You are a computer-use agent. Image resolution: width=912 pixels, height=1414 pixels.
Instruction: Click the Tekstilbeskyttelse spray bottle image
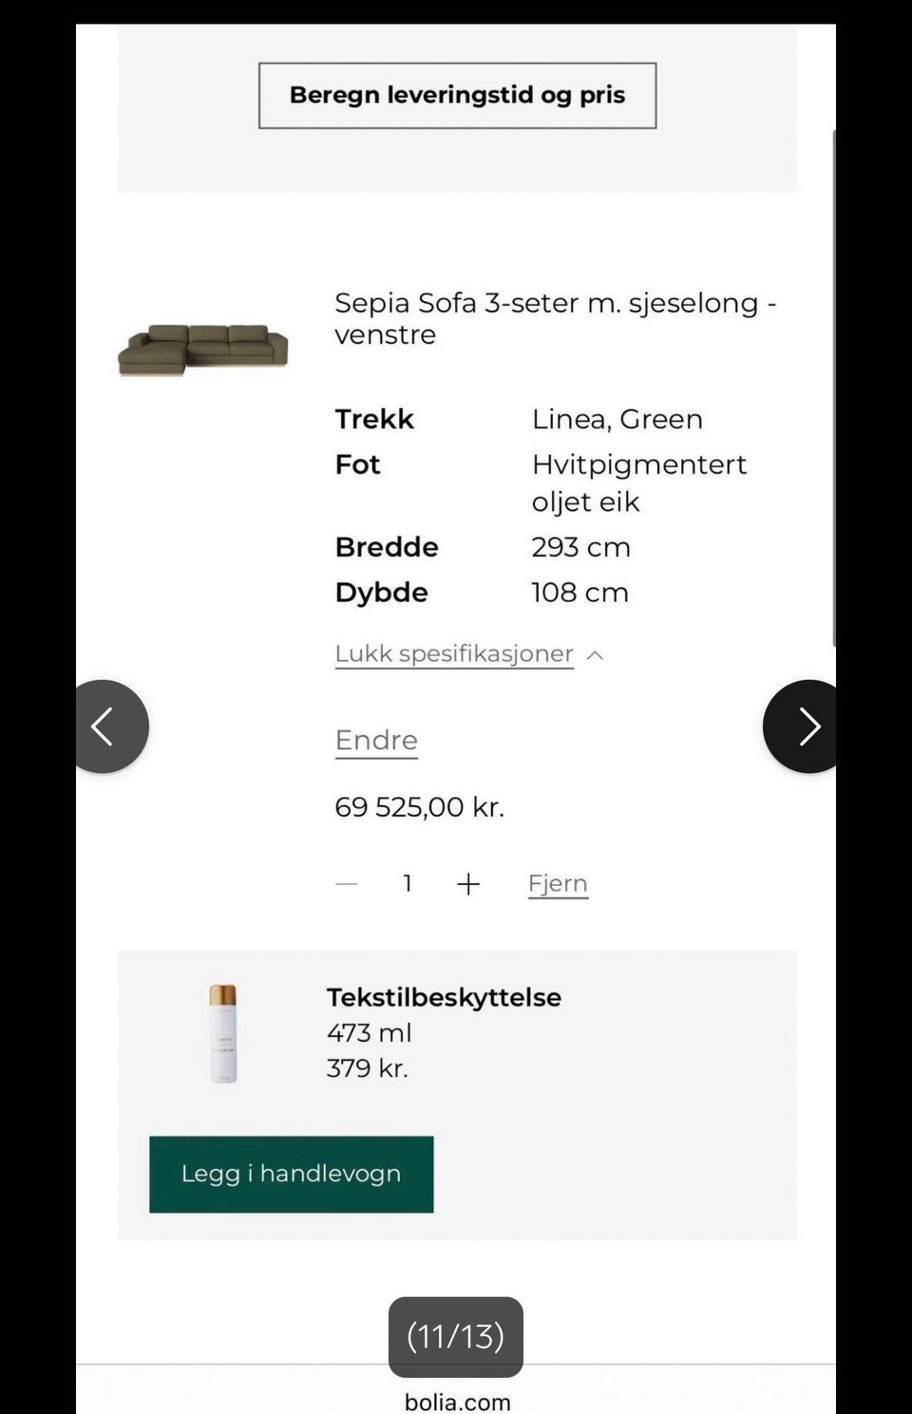223,1033
